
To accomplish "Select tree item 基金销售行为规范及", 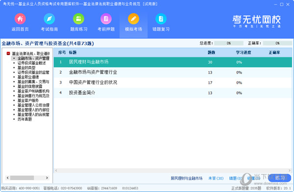I will point(33,96).
